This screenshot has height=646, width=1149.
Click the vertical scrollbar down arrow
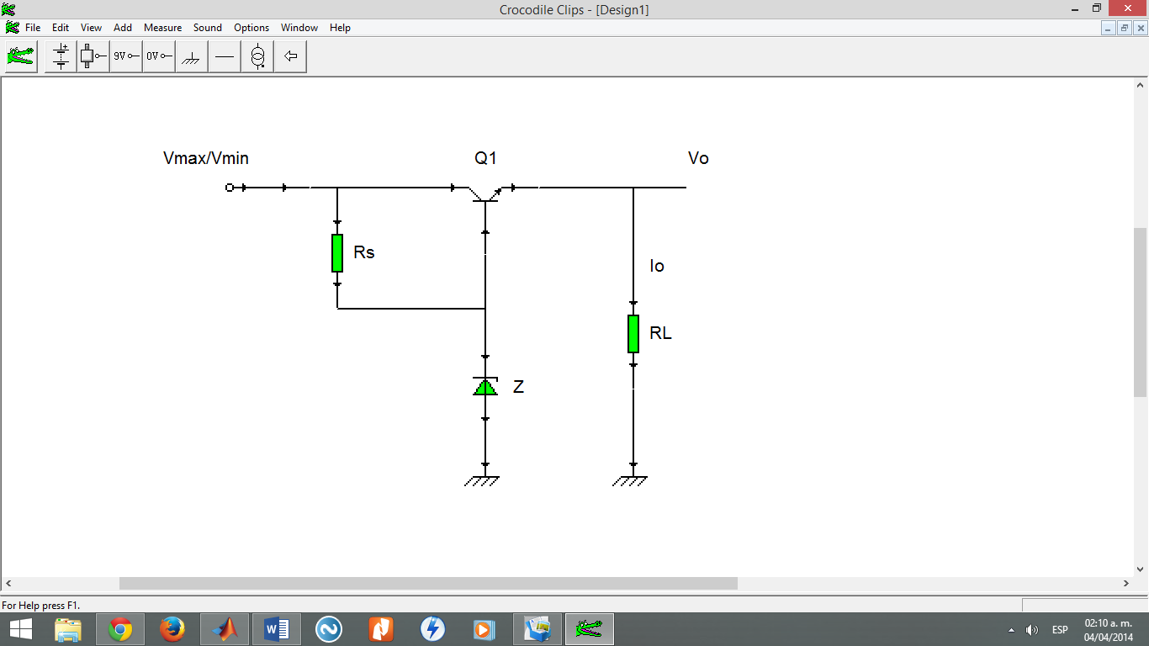[1141, 569]
